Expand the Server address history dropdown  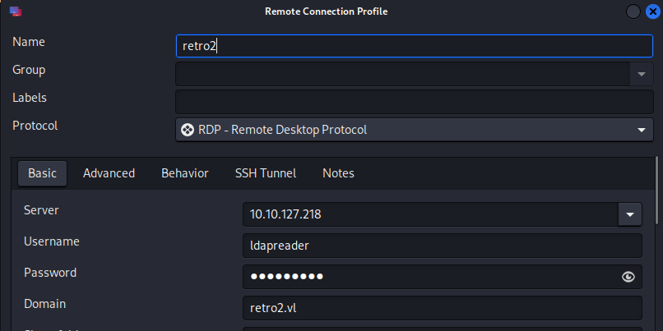[629, 214]
